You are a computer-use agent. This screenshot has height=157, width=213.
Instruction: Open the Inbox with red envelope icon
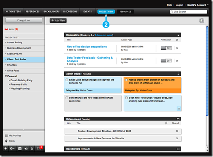click(x=11, y=29)
